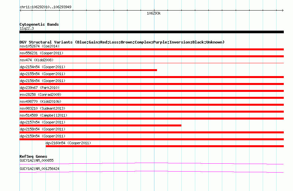Click the right arrow of the ruler
The image size is (293, 191).
(x=283, y=11)
